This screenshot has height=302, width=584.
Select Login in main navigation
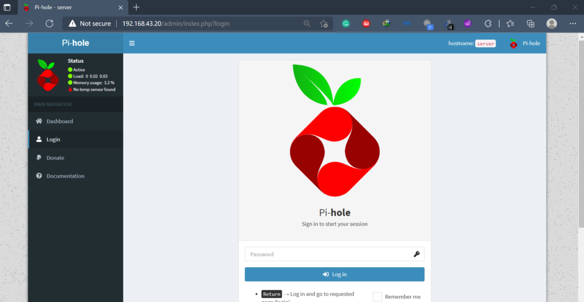point(76,140)
